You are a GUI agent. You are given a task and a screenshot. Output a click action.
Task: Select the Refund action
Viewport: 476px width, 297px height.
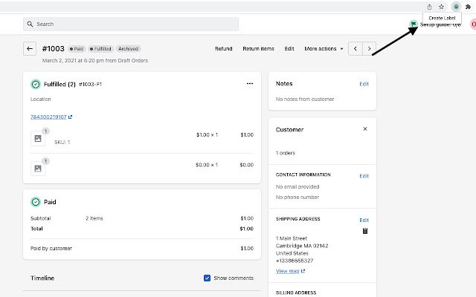pyautogui.click(x=223, y=49)
